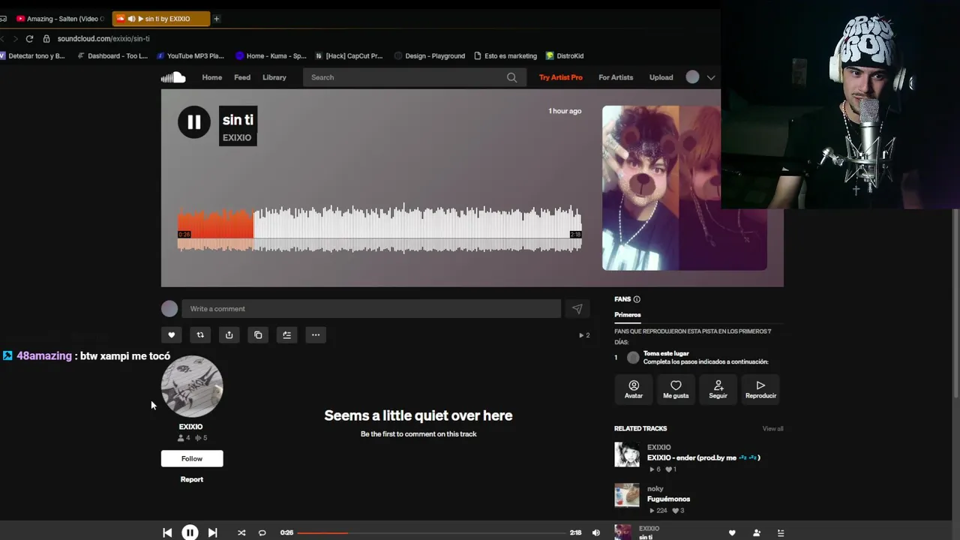Click the noky artist name

coord(655,489)
